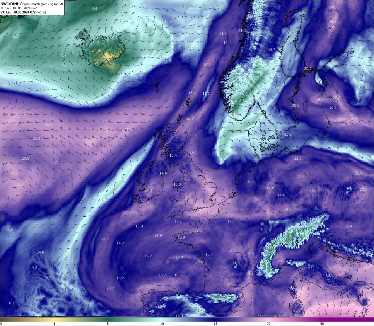Viewport: 374px width, 326px height.
Task: Click the map value '20.1'
Action: [251, 181]
